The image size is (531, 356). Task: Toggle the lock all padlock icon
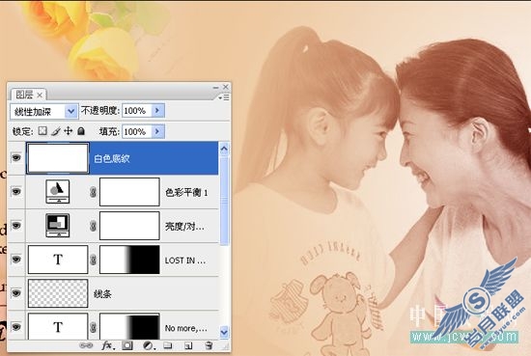click(80, 131)
